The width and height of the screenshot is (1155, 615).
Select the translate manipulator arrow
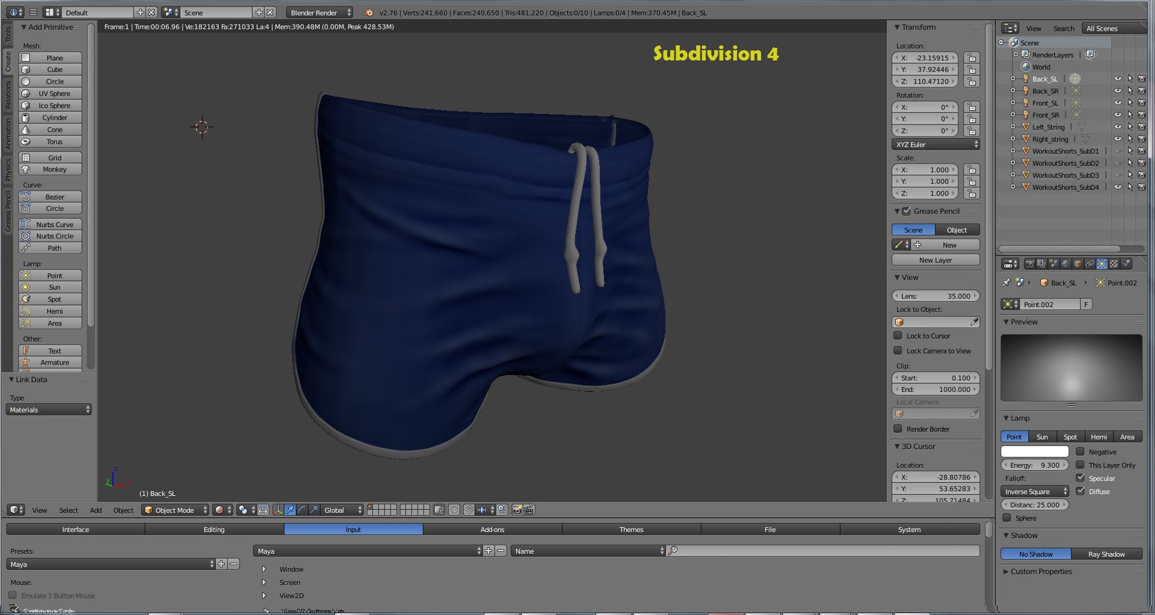(x=290, y=510)
